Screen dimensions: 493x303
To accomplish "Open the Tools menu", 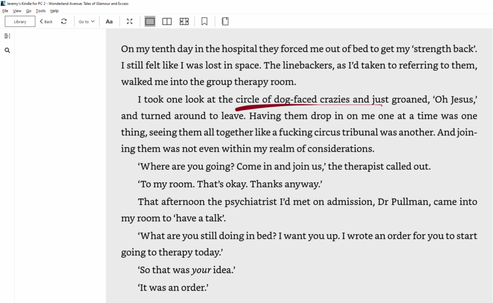I will tap(41, 11).
